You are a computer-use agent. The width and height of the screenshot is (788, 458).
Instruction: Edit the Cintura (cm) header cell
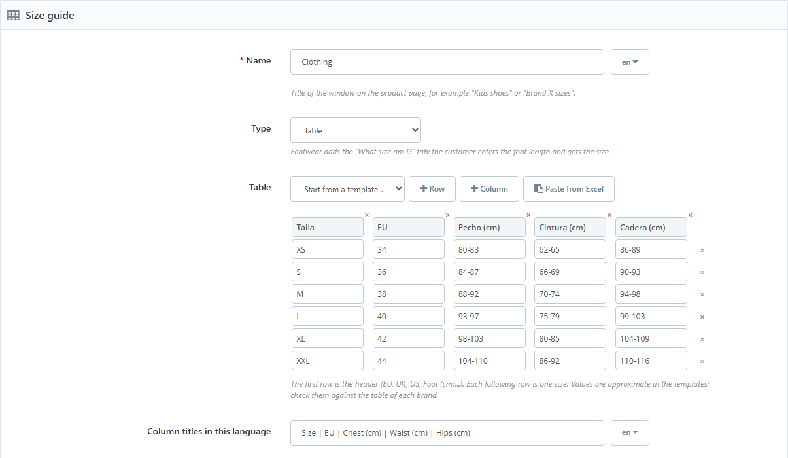tap(570, 227)
